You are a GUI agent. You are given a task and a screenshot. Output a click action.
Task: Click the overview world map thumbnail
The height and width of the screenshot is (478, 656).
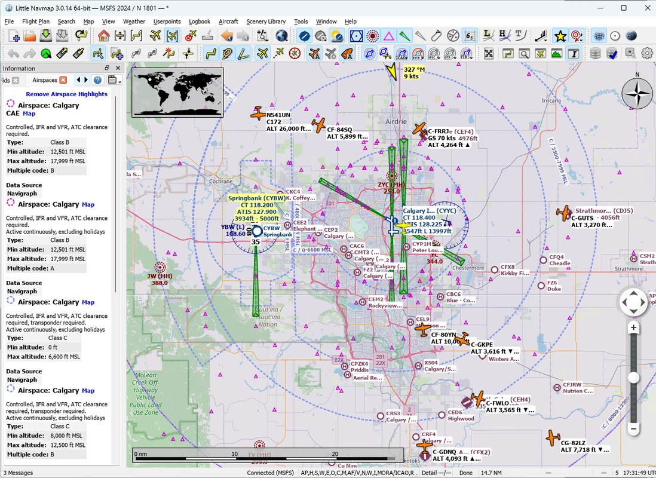[177, 93]
